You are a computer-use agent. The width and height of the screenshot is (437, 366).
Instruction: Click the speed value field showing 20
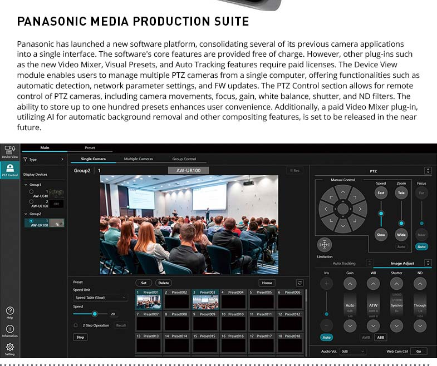click(113, 314)
